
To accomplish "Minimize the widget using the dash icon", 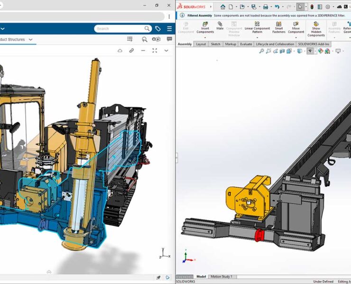I will [x=143, y=51].
